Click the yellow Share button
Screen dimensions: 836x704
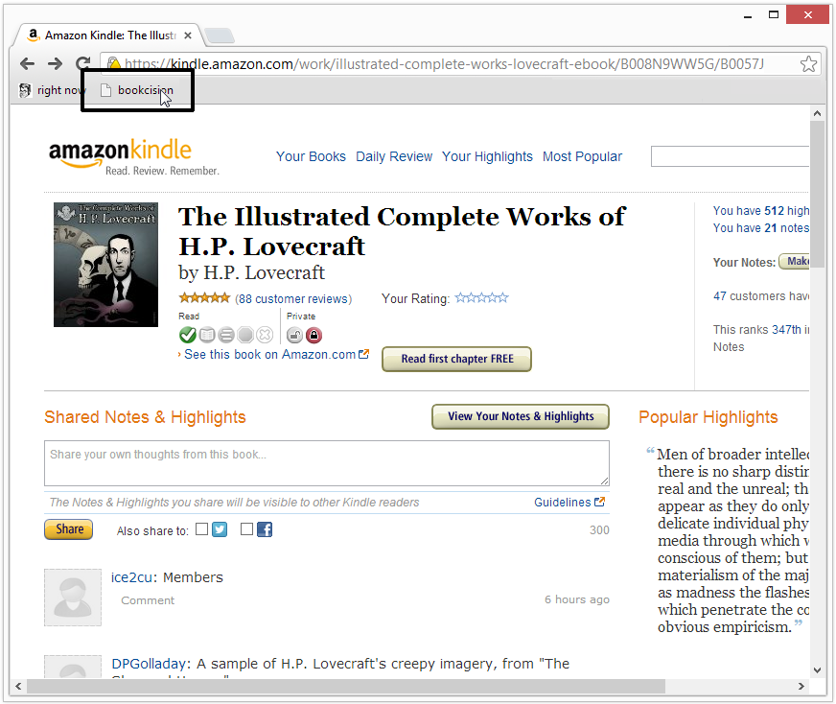coord(69,529)
